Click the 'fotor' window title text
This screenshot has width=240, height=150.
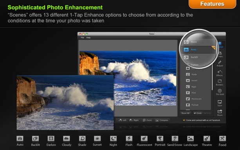pos(152,34)
